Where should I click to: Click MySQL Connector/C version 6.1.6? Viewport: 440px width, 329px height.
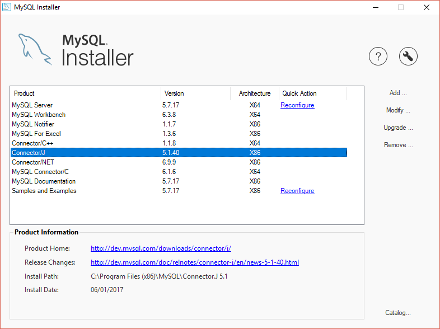pos(169,172)
